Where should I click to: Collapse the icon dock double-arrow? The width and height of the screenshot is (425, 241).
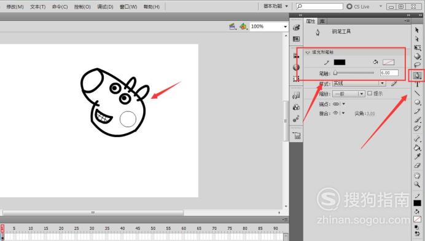[300, 15]
